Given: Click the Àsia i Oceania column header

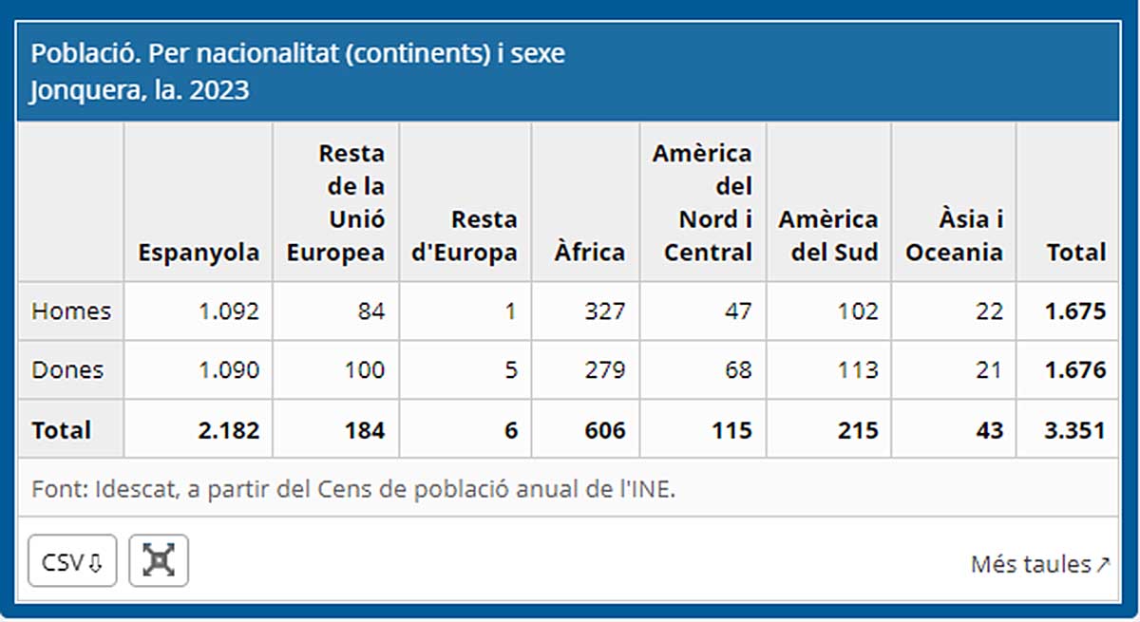Looking at the screenshot, I should [x=954, y=236].
